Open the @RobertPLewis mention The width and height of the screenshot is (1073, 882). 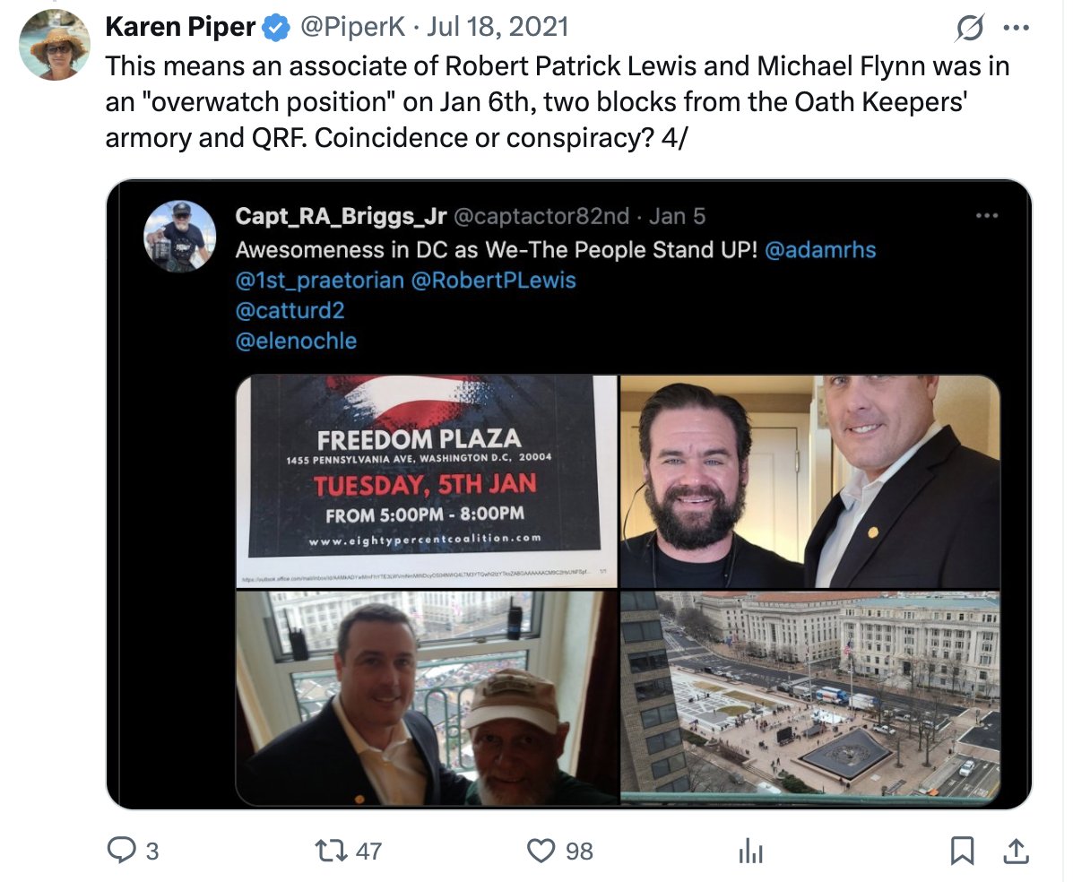pos(493,281)
